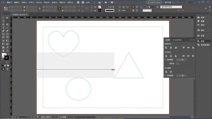Align right edges in Align panel
The height and width of the screenshot is (119, 212).
[x=176, y=48]
